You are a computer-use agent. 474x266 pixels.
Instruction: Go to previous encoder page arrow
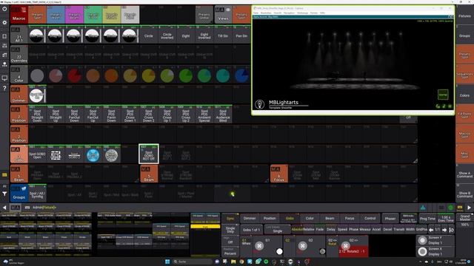coord(431,230)
